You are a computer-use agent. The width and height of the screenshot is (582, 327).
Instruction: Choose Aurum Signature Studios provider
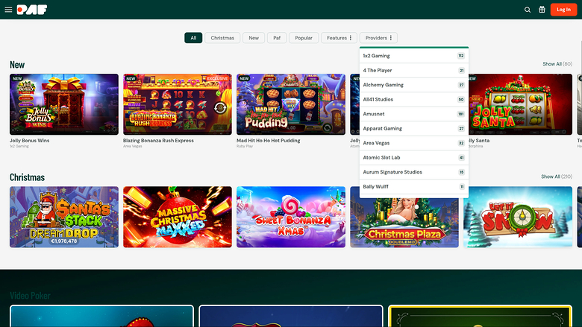click(414, 172)
